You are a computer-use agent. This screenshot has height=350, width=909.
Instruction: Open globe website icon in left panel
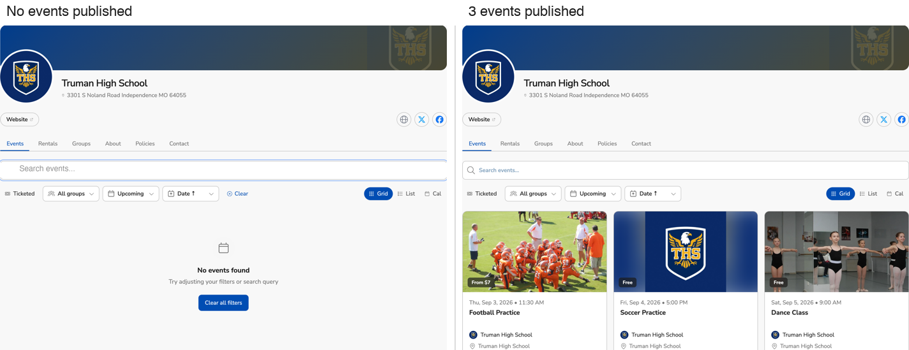pyautogui.click(x=403, y=119)
